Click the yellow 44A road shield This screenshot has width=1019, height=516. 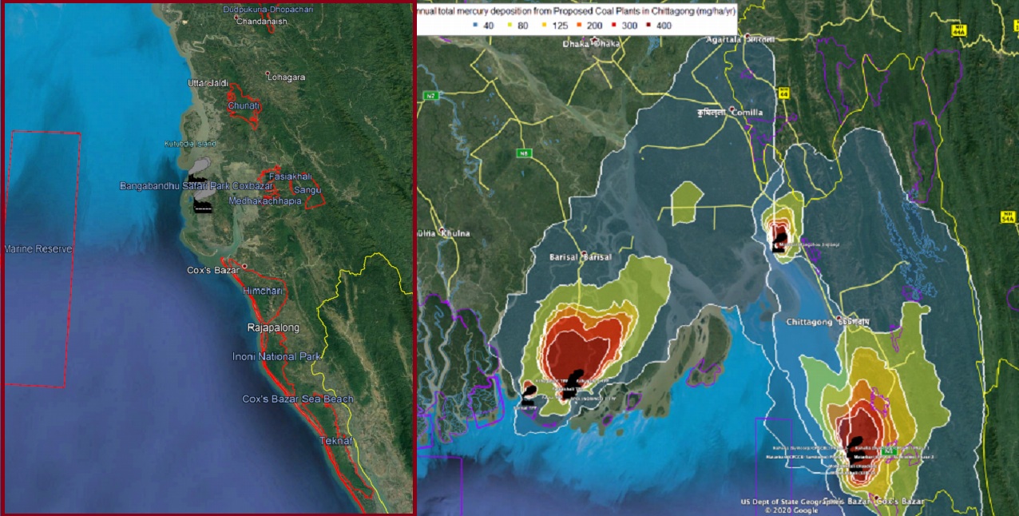point(959,30)
